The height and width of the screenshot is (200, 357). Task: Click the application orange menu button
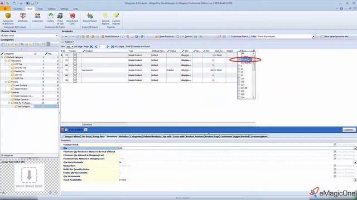click(5, 9)
